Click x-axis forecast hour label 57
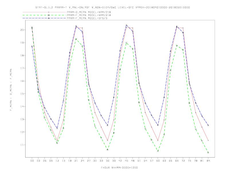 [152, 161]
